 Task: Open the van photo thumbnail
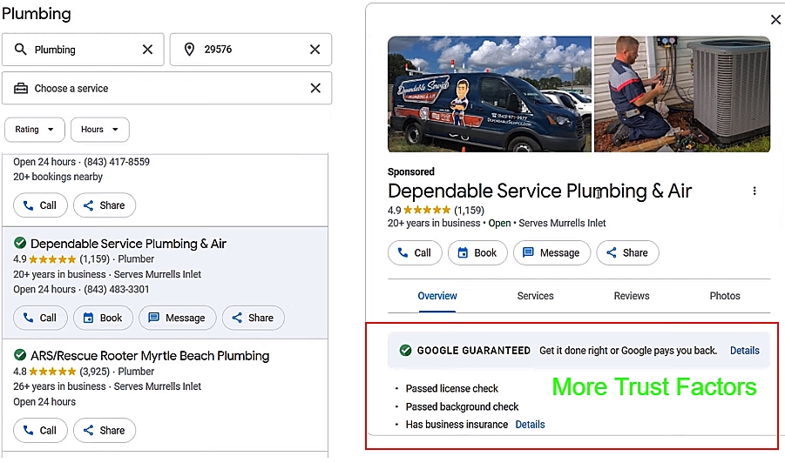point(490,94)
